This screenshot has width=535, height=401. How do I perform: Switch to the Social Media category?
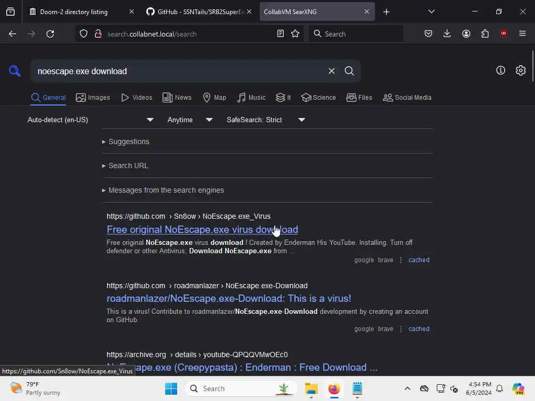click(407, 98)
